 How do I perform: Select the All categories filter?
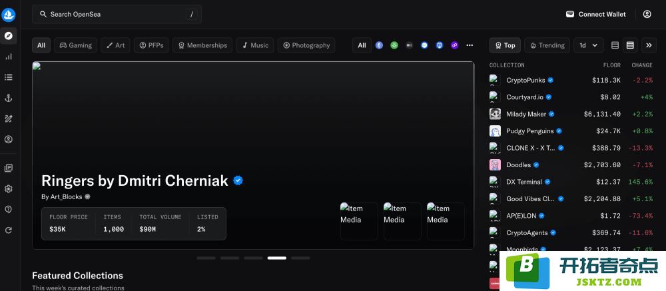coord(41,45)
